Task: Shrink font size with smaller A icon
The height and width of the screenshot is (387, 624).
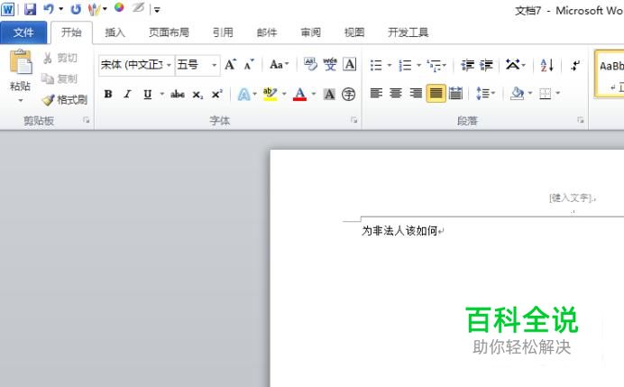Action: point(249,65)
